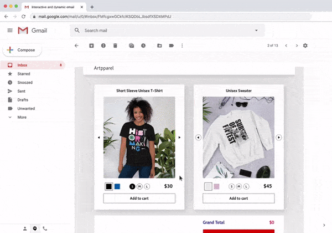
Task: Click the T-Shirt product photo
Action: [139, 138]
